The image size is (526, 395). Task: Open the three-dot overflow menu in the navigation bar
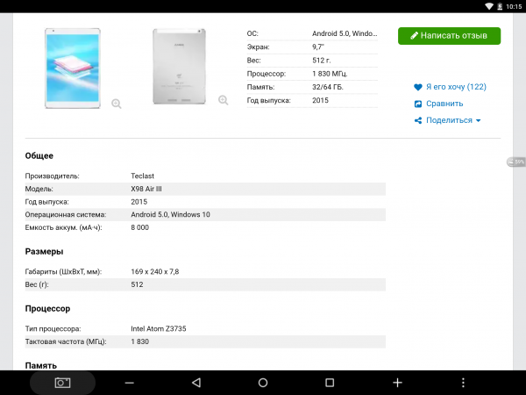[x=464, y=383]
